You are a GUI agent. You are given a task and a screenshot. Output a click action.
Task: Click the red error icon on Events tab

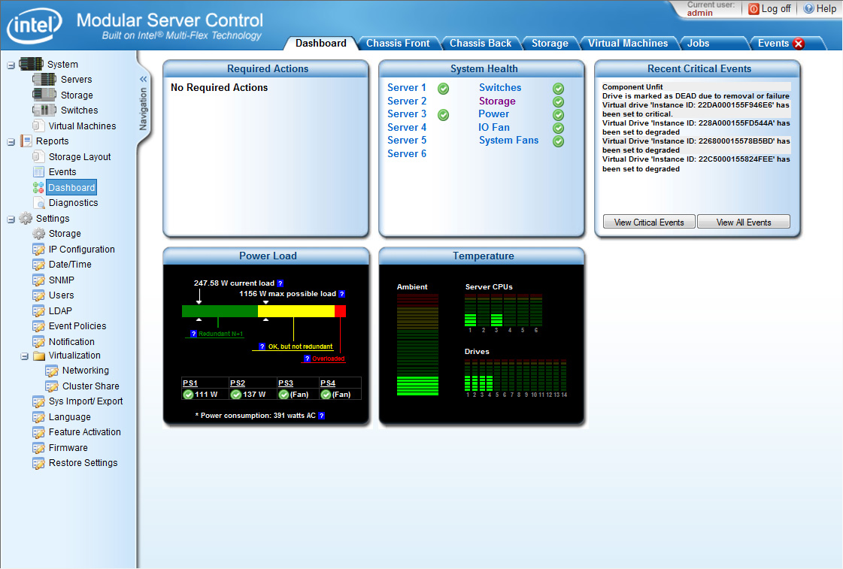click(x=799, y=44)
